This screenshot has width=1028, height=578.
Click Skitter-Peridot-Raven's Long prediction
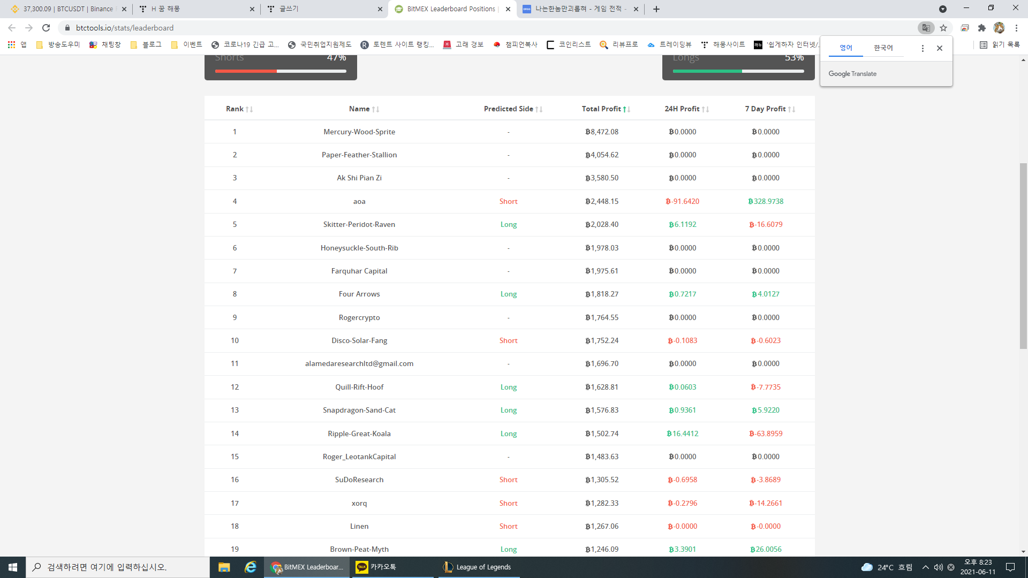click(509, 224)
